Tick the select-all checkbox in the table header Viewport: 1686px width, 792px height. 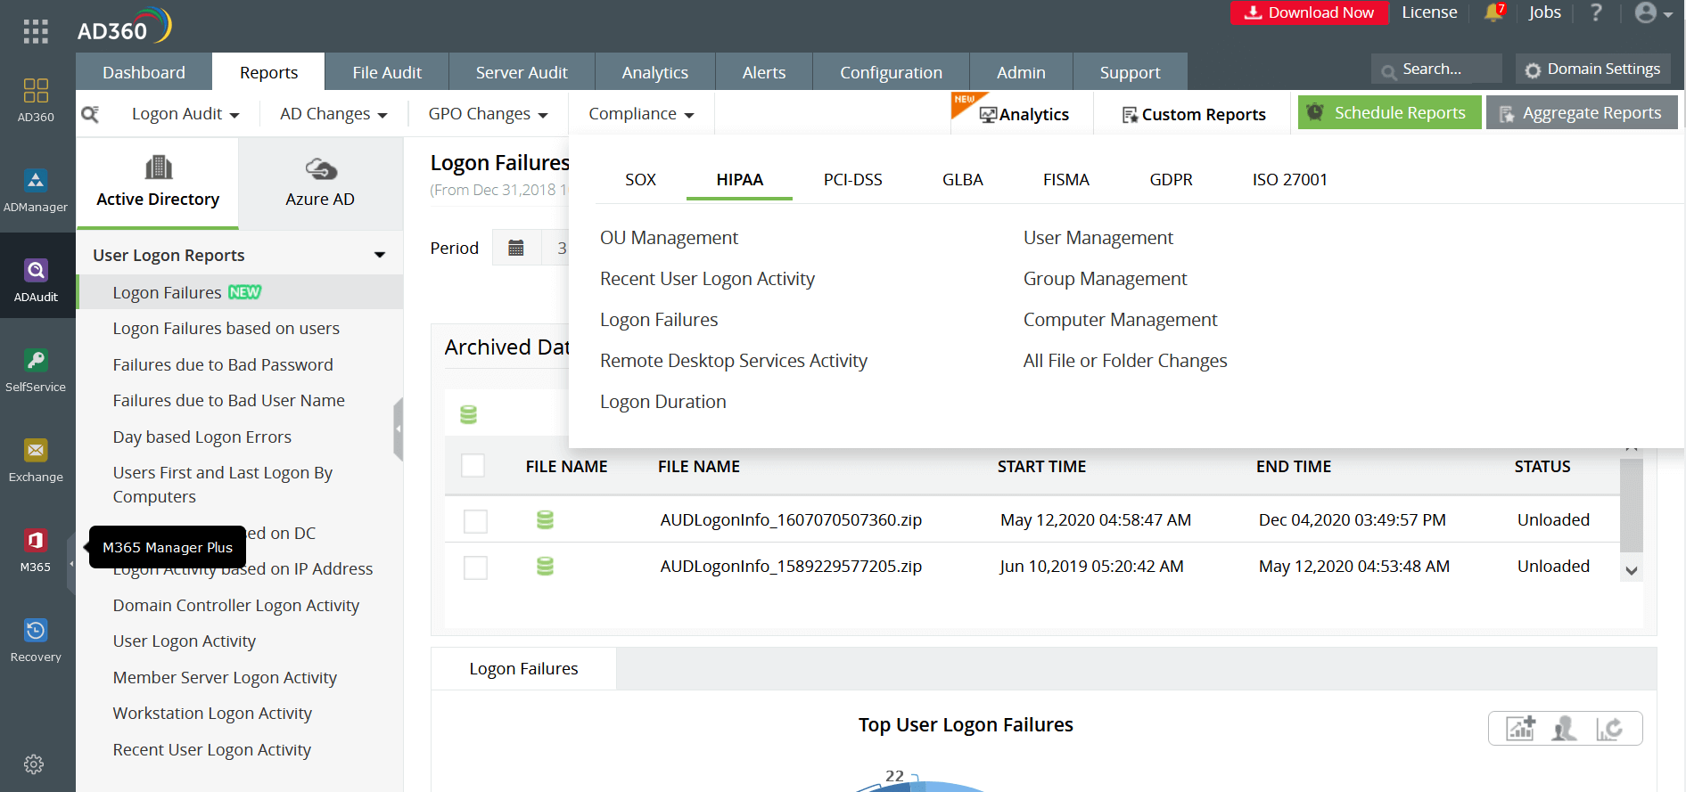473,466
